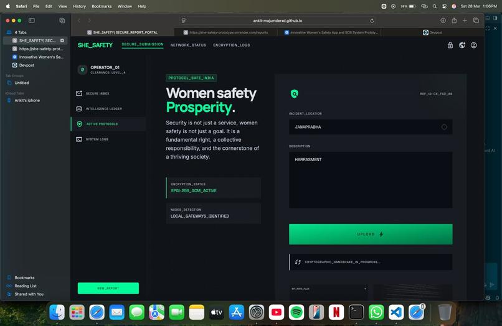Screen dimensions: 502x326
Task: Click the green UPLOAD button
Action: click(x=371, y=234)
